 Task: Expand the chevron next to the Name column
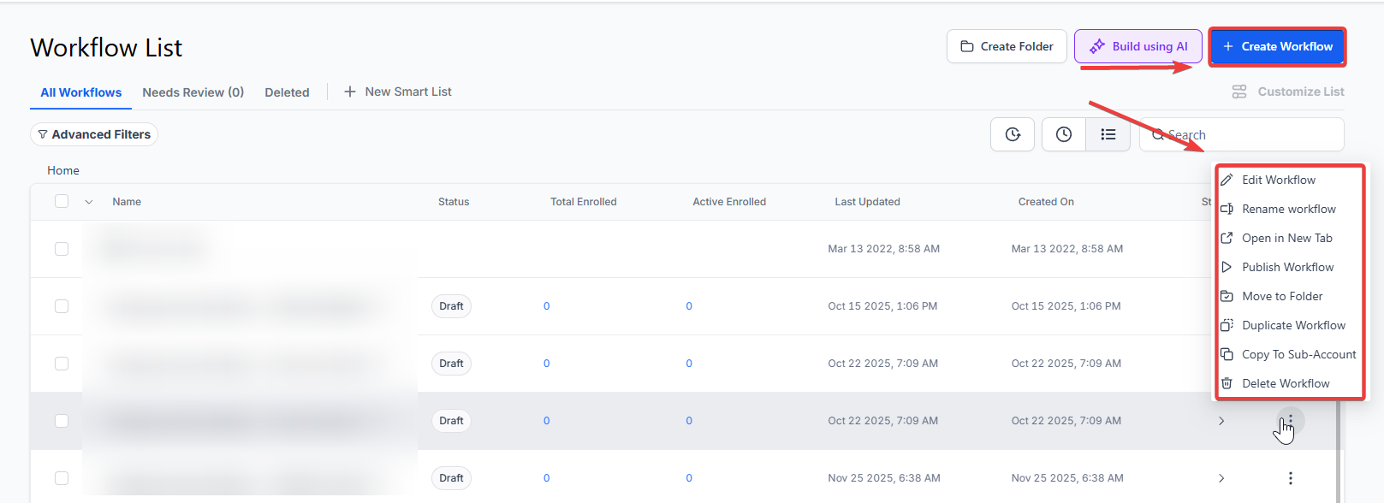coord(88,202)
